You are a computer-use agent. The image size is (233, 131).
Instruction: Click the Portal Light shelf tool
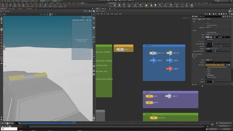coord(165,6)
